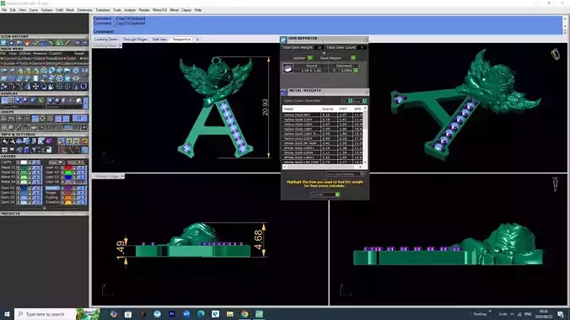Click the green icon on the Round Diamond row
This screenshot has height=320, width=570.
(x=356, y=71)
